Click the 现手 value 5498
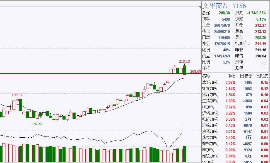 point(226,19)
